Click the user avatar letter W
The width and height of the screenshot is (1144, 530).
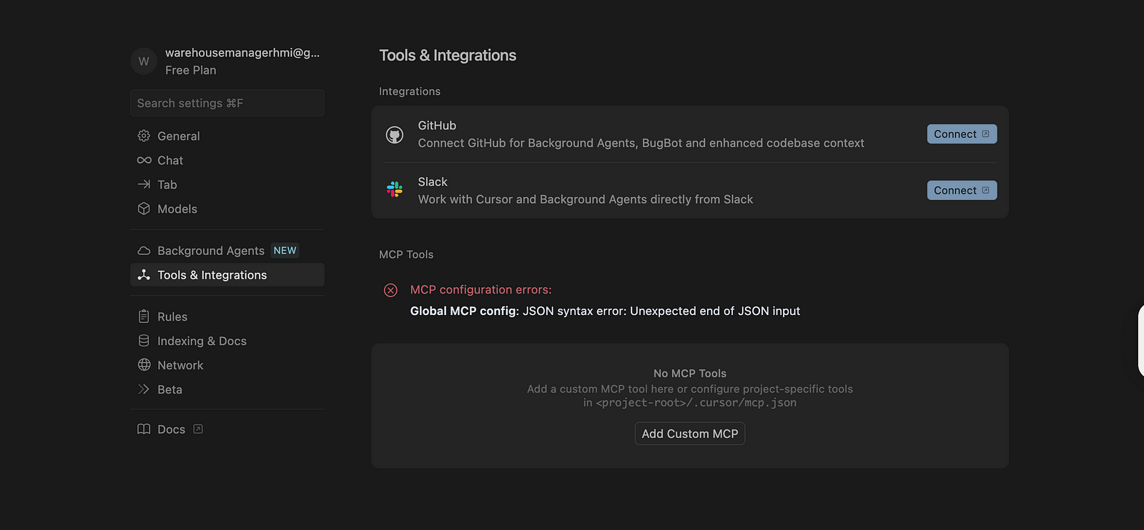pos(144,61)
